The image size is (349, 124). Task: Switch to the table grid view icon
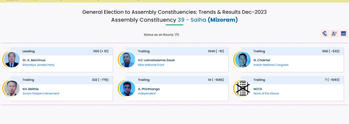pyautogui.click(x=343, y=33)
